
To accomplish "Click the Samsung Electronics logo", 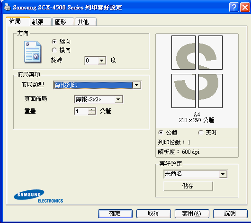I will point(38,196).
